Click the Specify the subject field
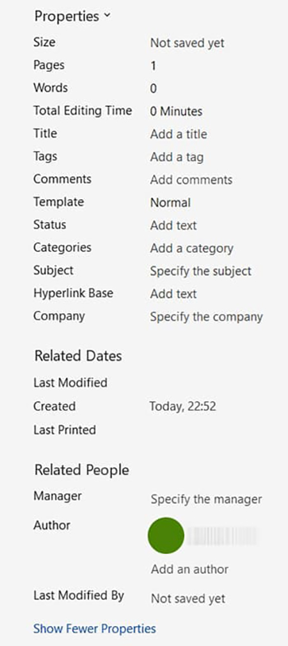The height and width of the screenshot is (646, 288). [x=201, y=271]
